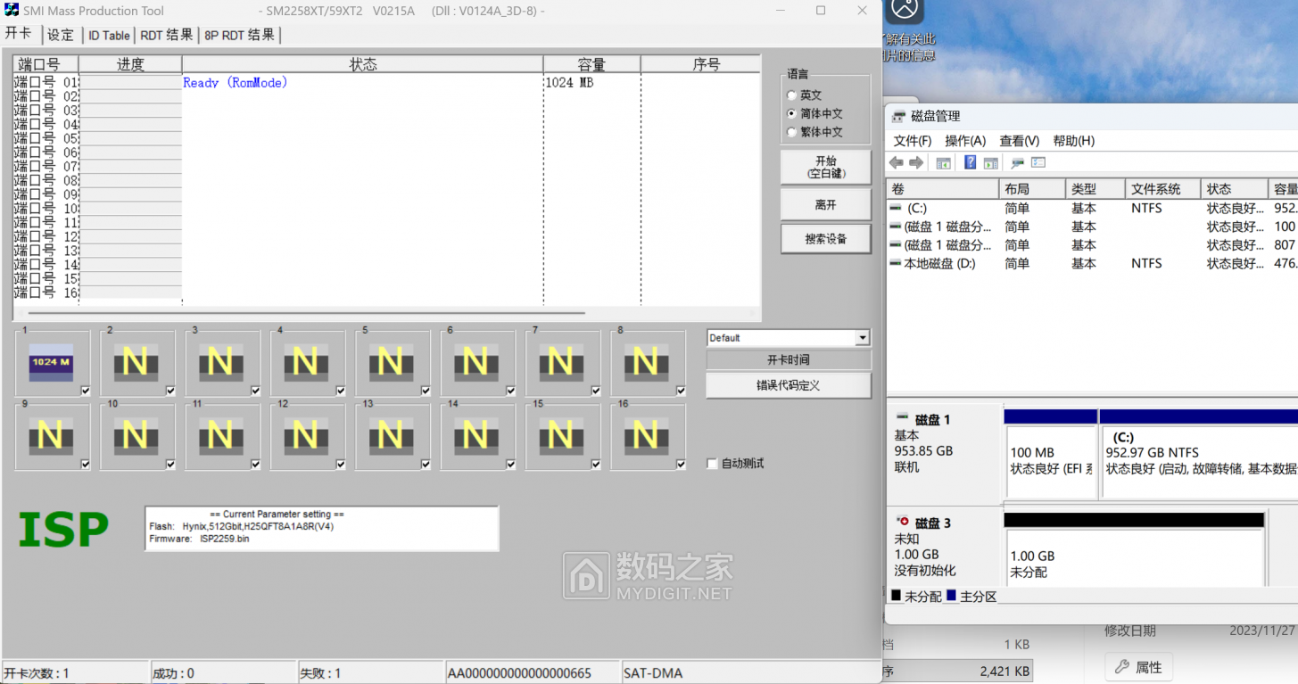Open the ID Table tab

click(109, 35)
